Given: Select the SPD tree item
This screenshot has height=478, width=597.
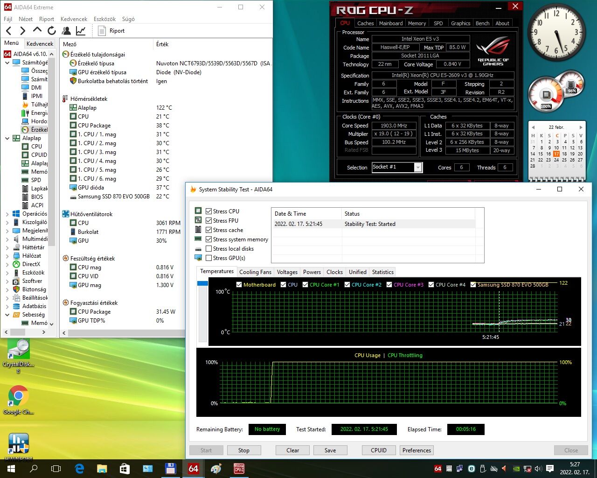Looking at the screenshot, I should [x=32, y=180].
